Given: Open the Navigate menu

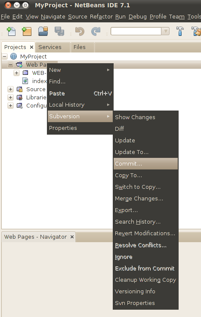Looking at the screenshot, I should [53, 17].
